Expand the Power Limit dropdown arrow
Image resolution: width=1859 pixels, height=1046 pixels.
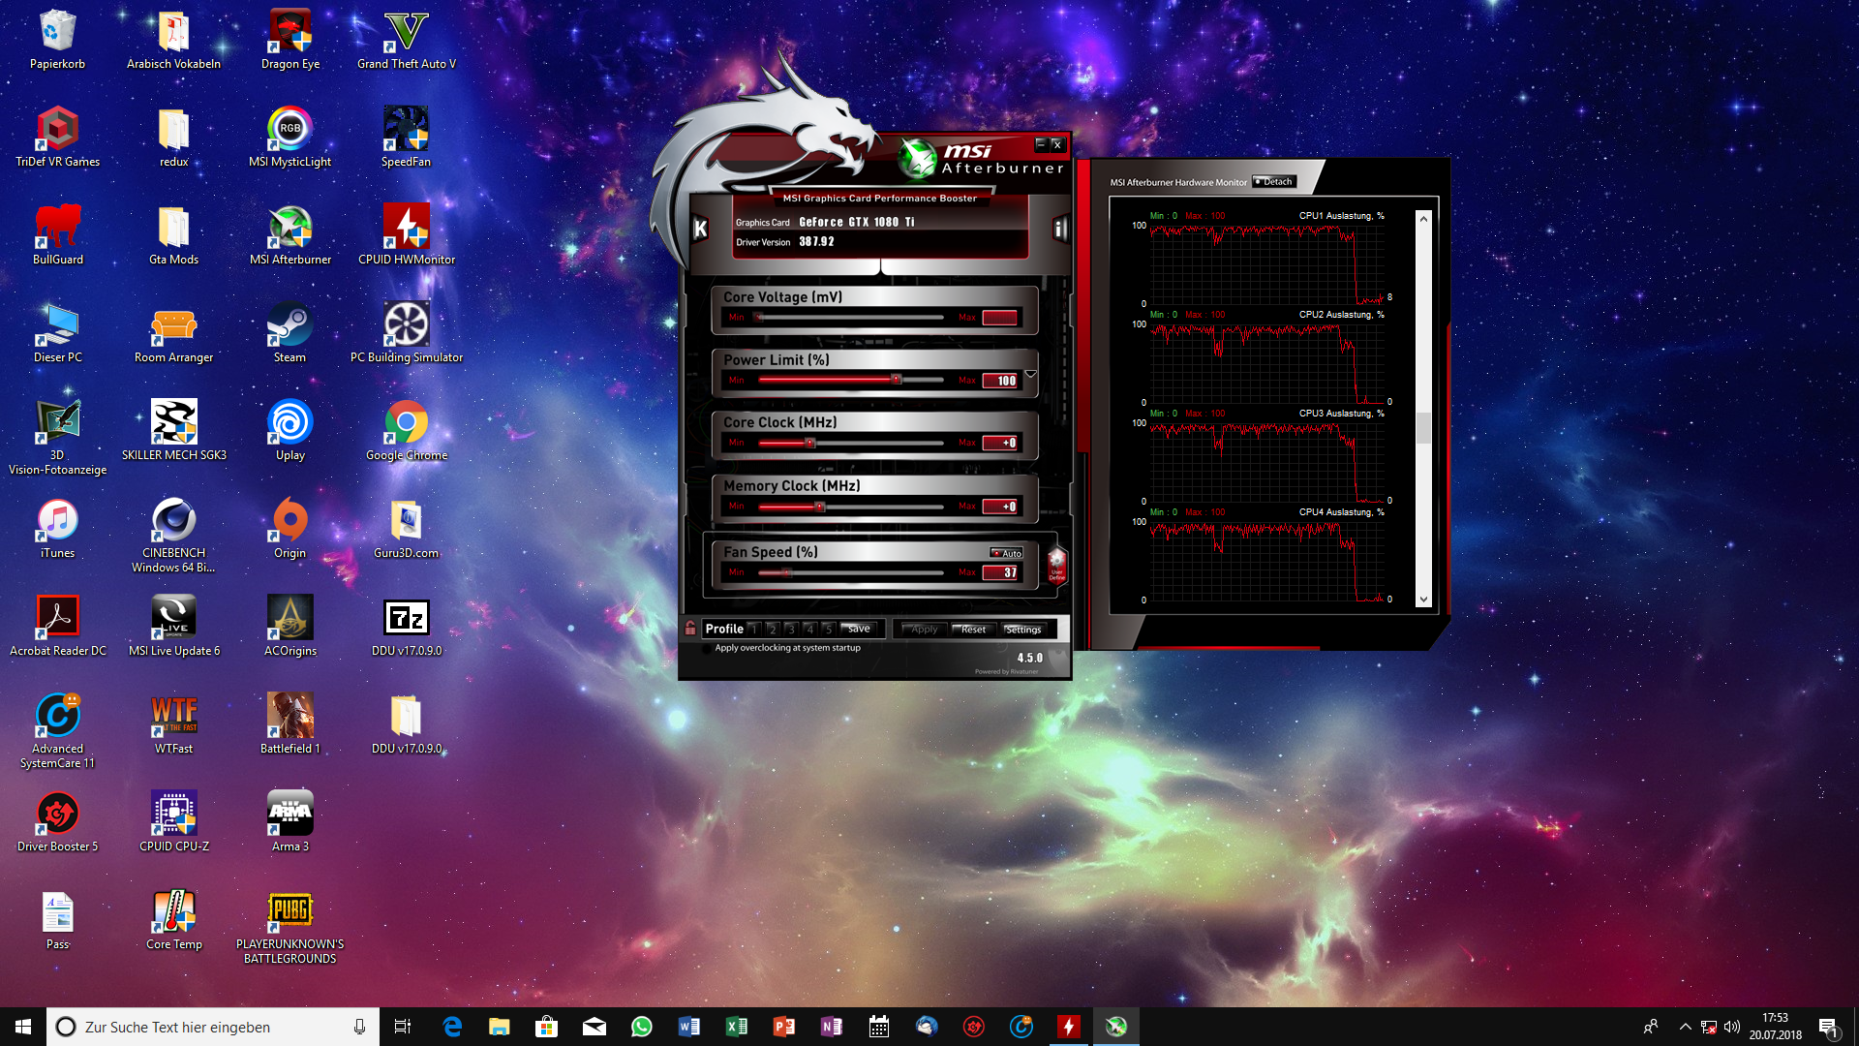tap(1030, 374)
